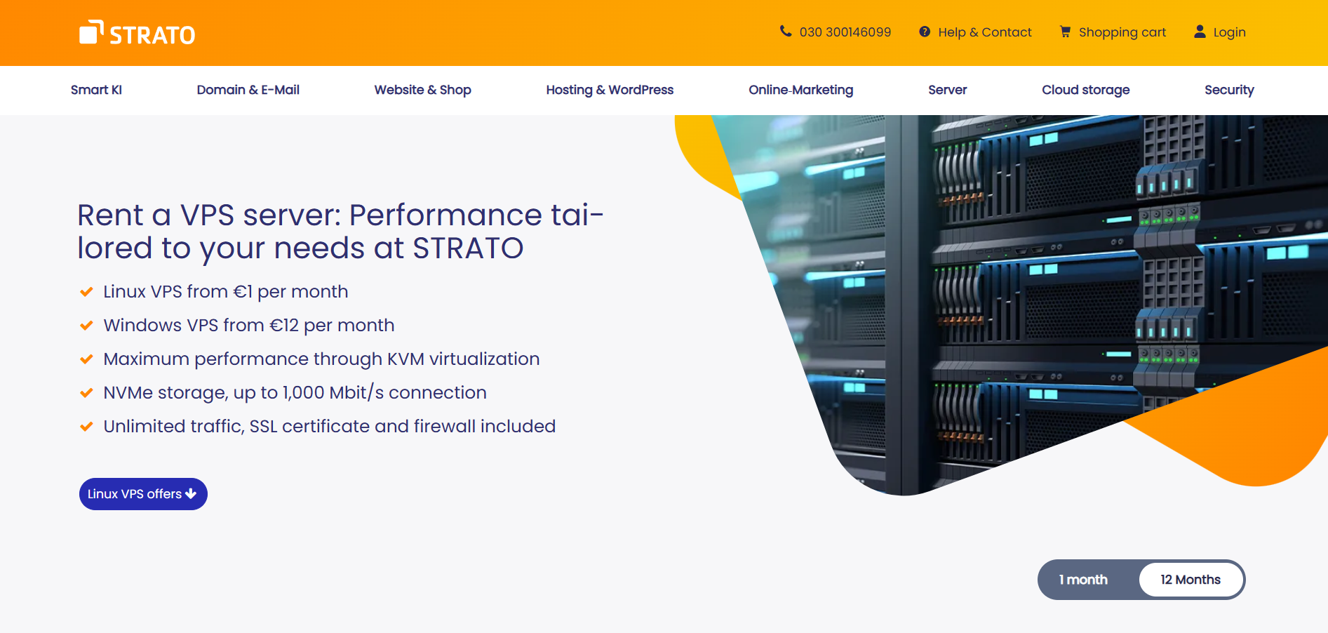Open the Security menu item
The image size is (1328, 633).
coord(1229,90)
